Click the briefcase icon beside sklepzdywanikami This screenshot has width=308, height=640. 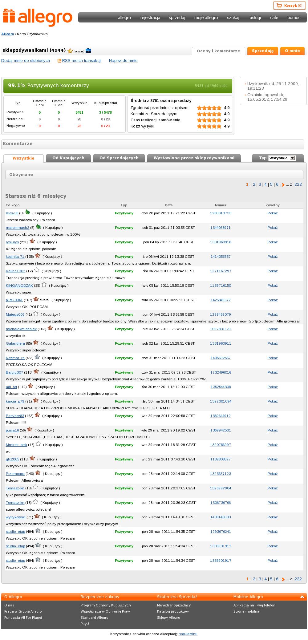coord(88,51)
